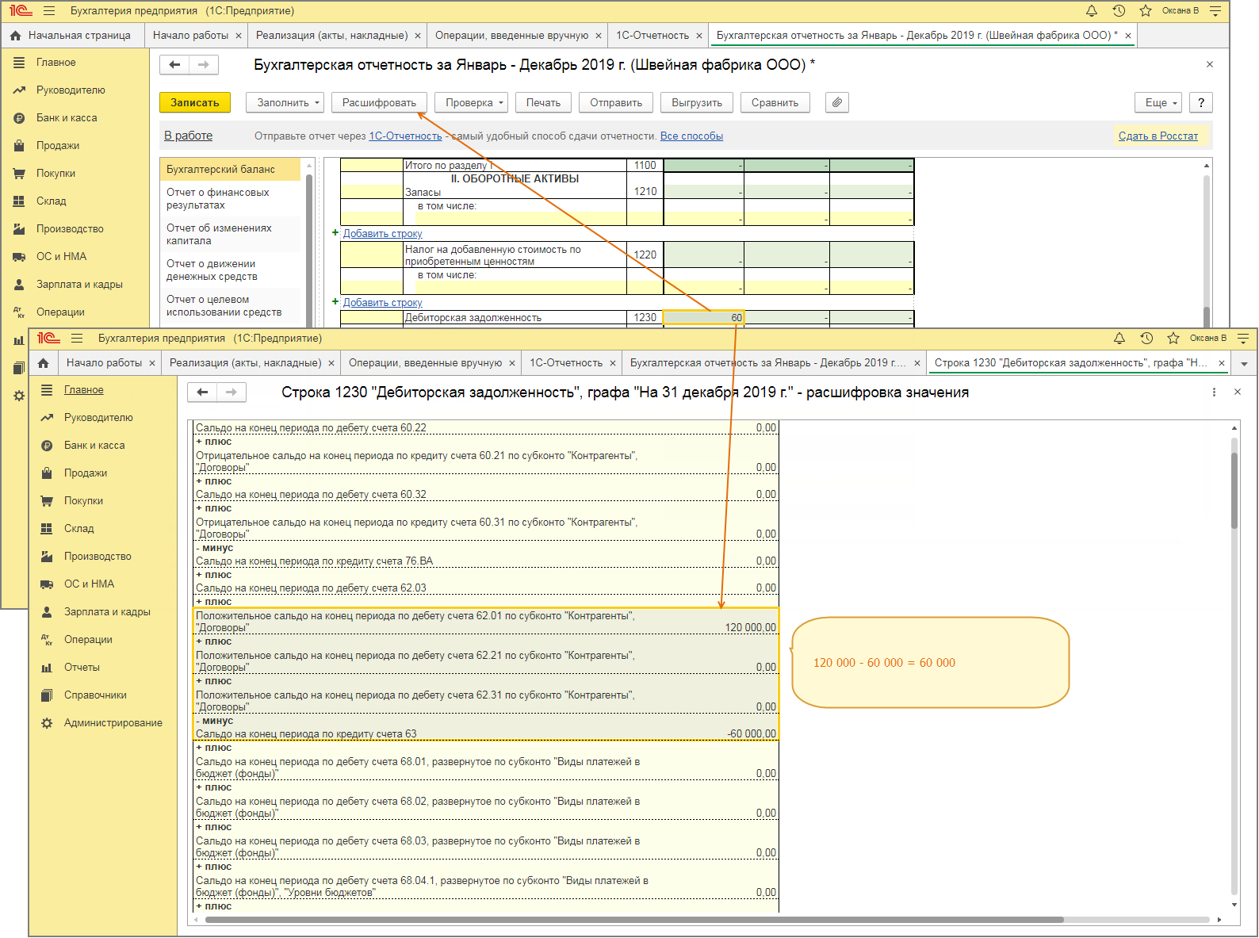
Task: Open notifications bell in front window title bar
Action: 1119,339
